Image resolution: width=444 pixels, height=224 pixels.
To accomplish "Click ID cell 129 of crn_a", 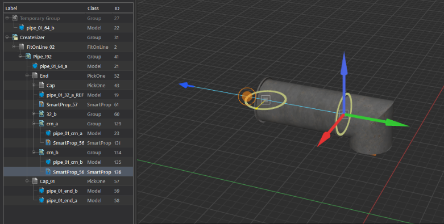I will (x=118, y=124).
